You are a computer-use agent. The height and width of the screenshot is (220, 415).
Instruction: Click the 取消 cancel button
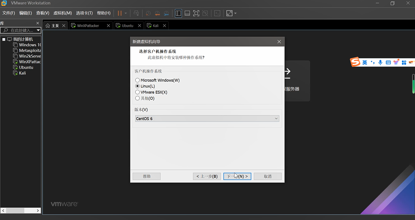[268, 176]
